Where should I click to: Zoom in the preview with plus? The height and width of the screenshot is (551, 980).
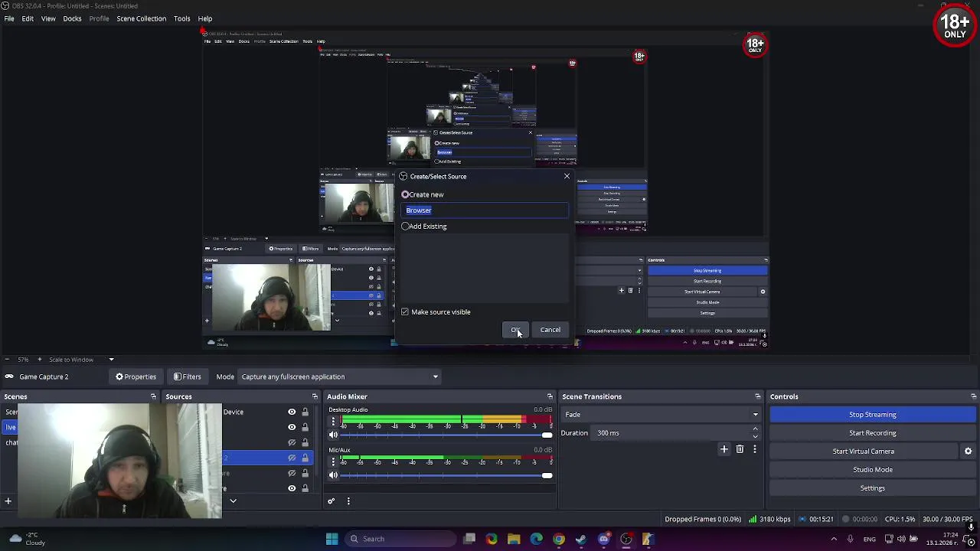pos(39,360)
